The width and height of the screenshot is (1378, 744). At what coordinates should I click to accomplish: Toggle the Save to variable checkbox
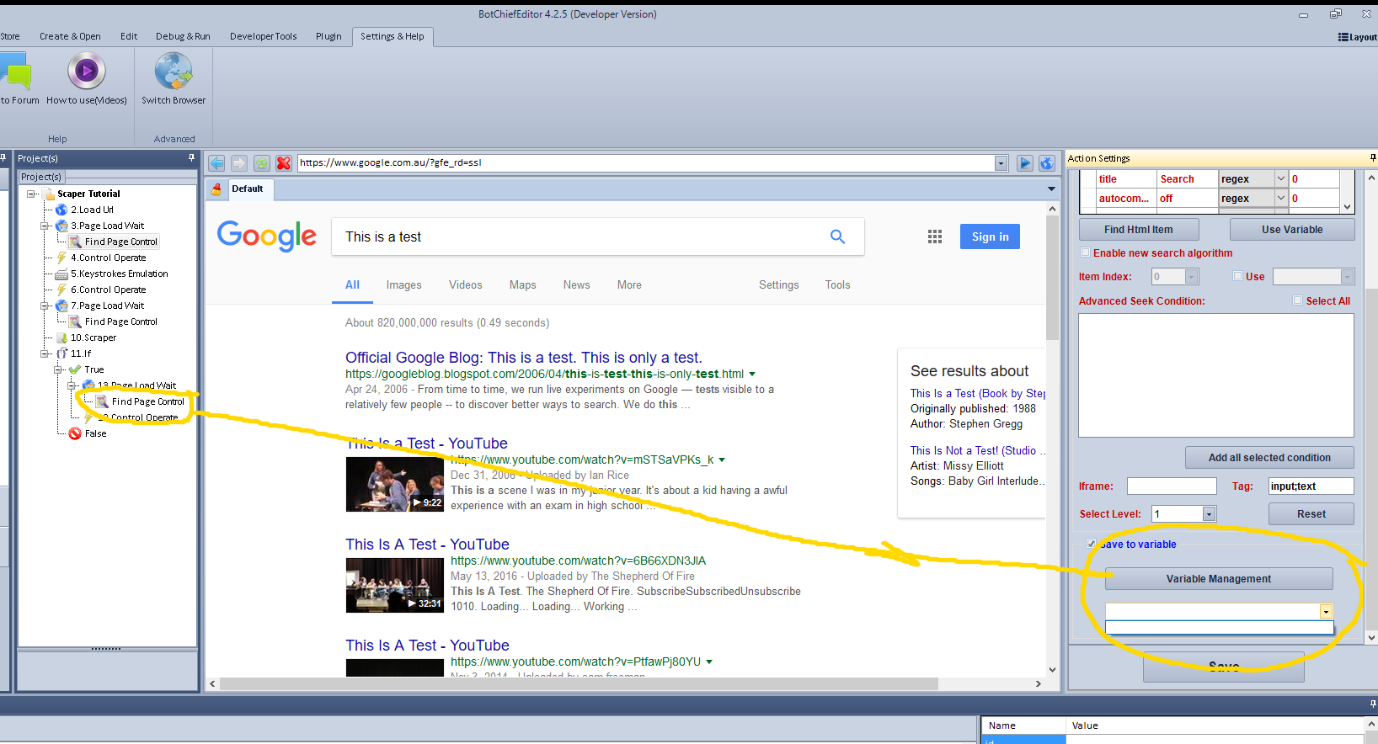[x=1092, y=544]
